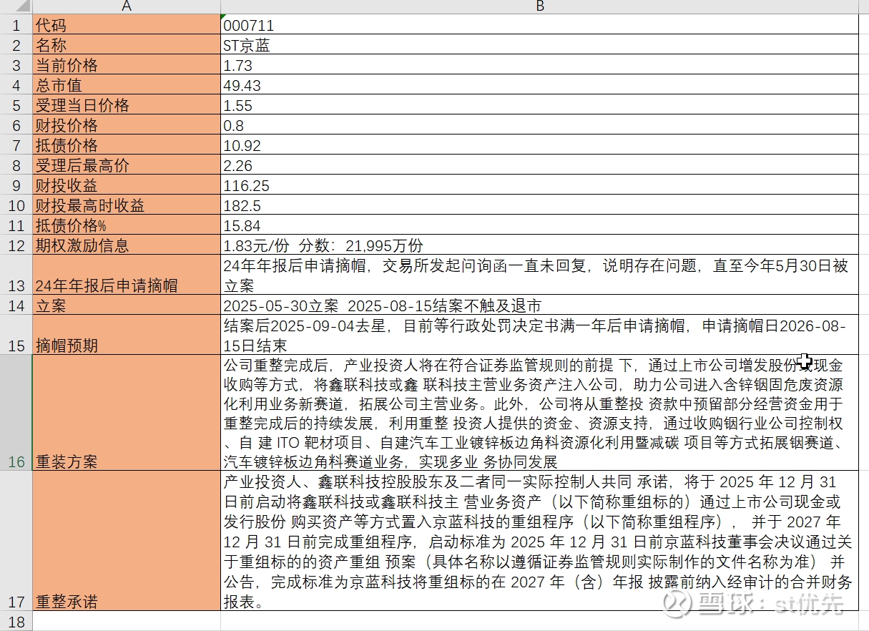This screenshot has height=631, width=869.
Task: Click the 摘帽预期 label cell
Action: pyautogui.click(x=127, y=335)
